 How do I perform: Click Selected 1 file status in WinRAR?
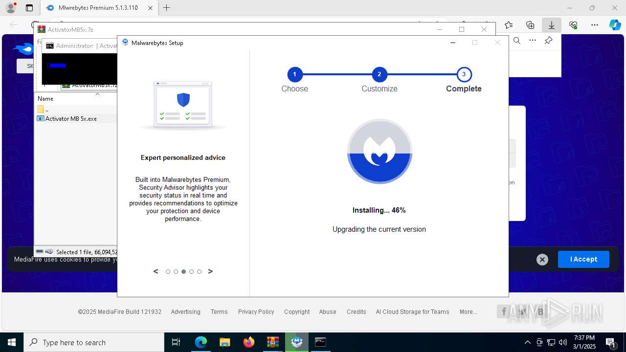[86, 252]
